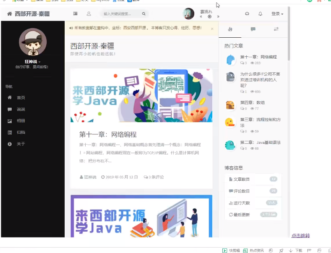Open the 来西部开源学Java phone banner image
331x253 pixels.
coord(141,95)
